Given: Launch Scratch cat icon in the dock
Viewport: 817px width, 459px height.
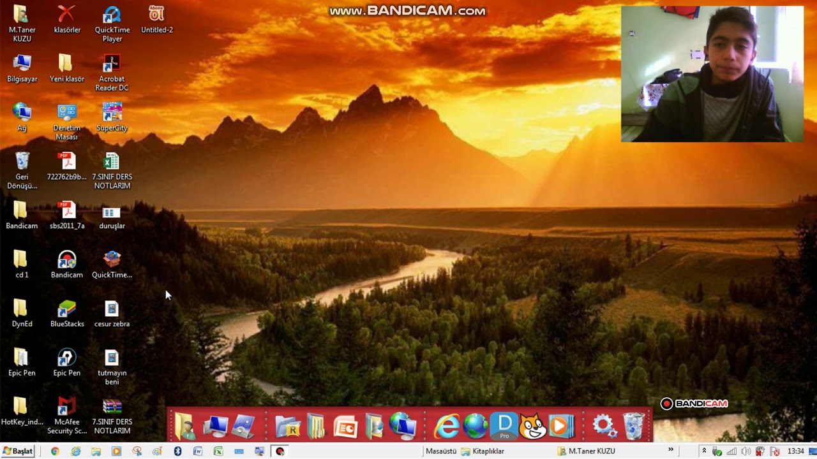Looking at the screenshot, I should click(532, 426).
